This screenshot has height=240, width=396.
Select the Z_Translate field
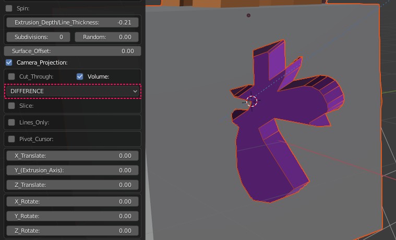[x=72, y=185]
